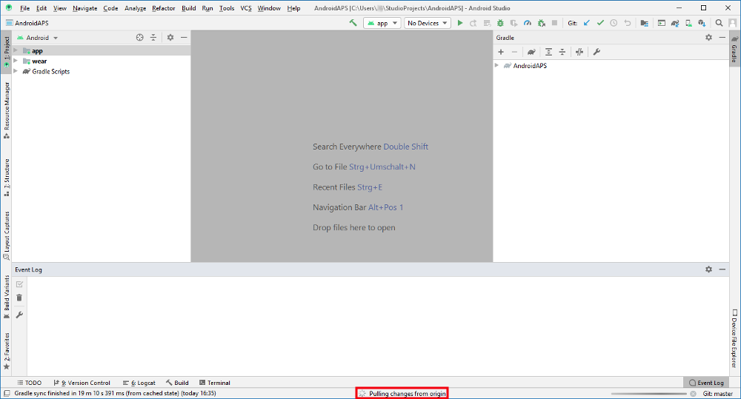
Task: Open the Refactor menu
Action: click(x=164, y=8)
